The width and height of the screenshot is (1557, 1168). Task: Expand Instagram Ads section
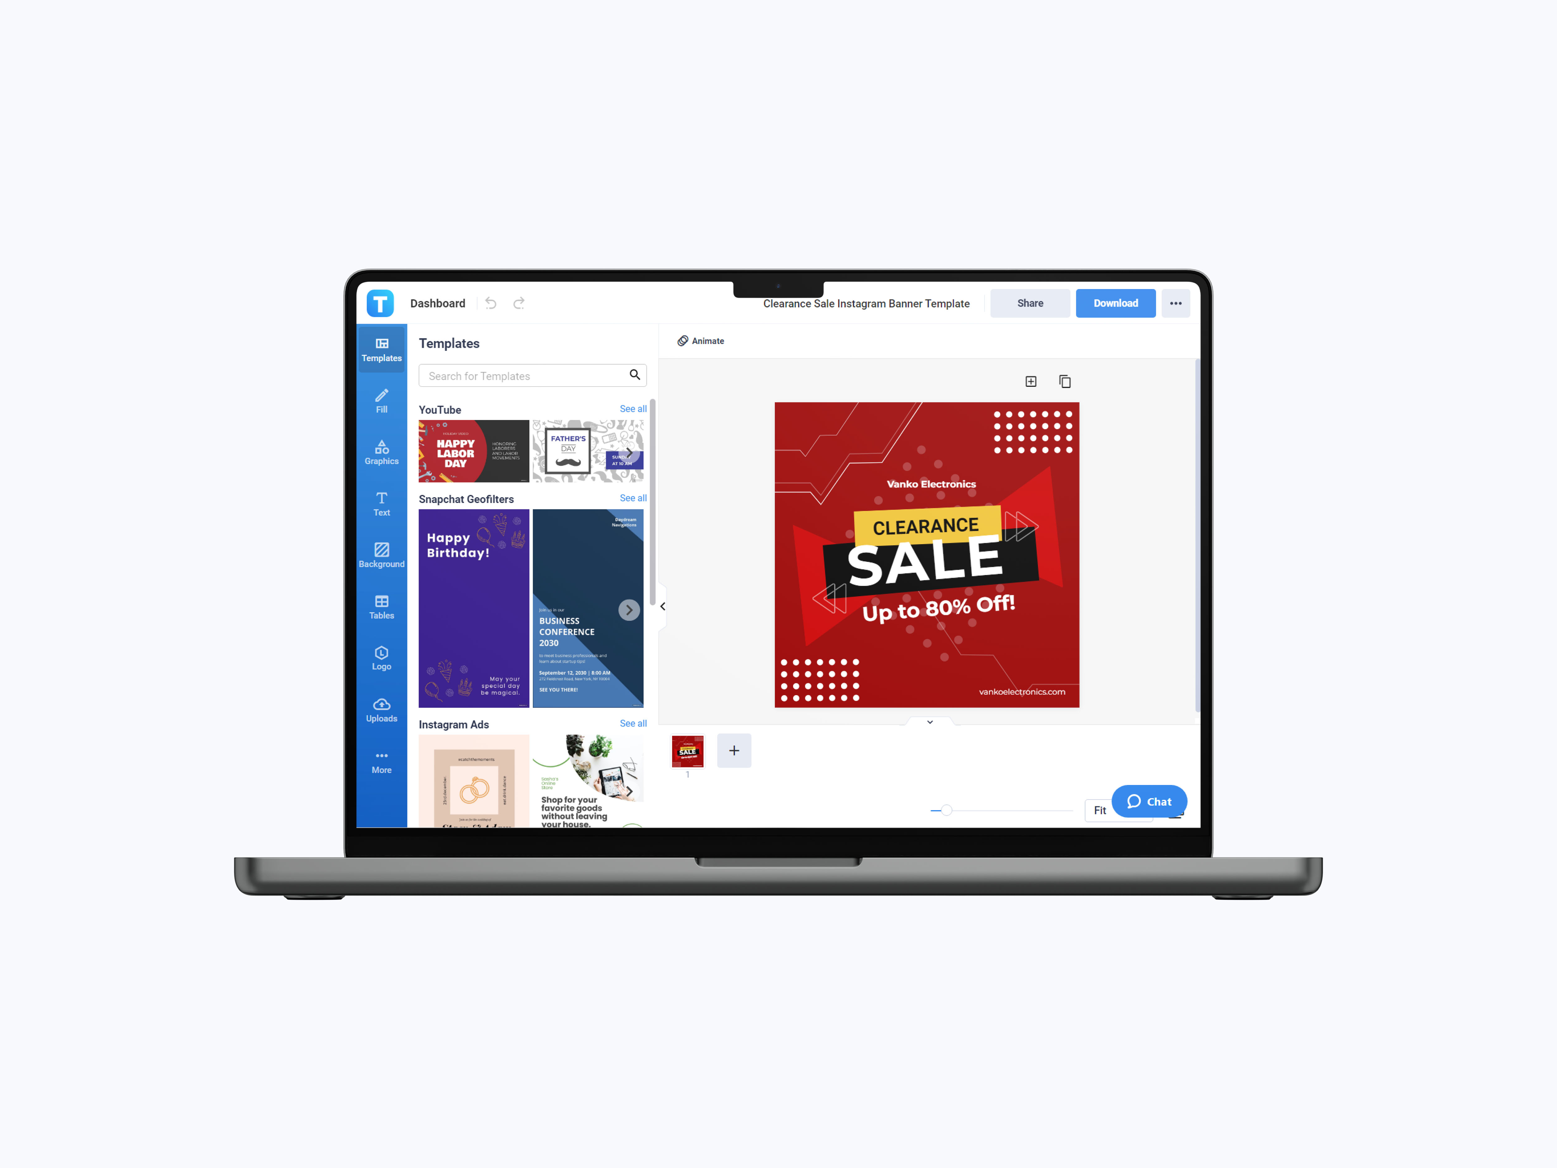pos(632,723)
